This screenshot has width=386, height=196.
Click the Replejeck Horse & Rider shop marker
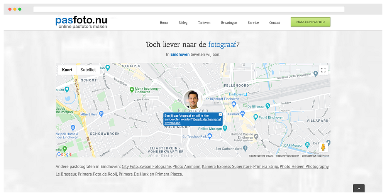73,127
